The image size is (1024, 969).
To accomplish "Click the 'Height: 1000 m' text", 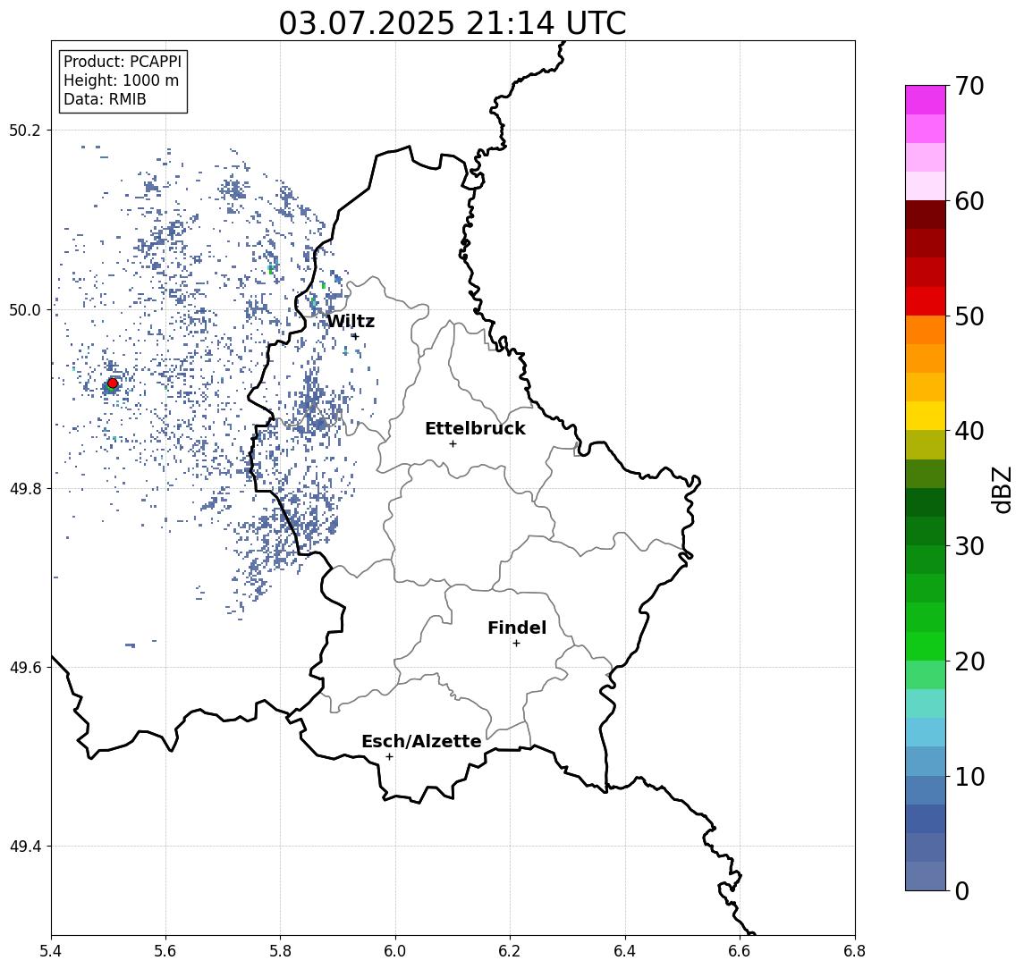I will click(x=121, y=81).
